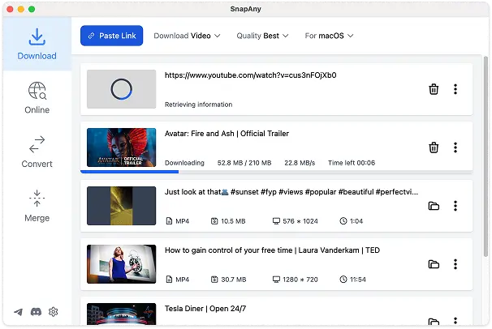Open the Merge section

click(x=37, y=206)
